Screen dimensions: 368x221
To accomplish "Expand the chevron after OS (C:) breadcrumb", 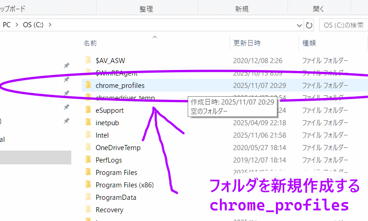I will (x=50, y=24).
